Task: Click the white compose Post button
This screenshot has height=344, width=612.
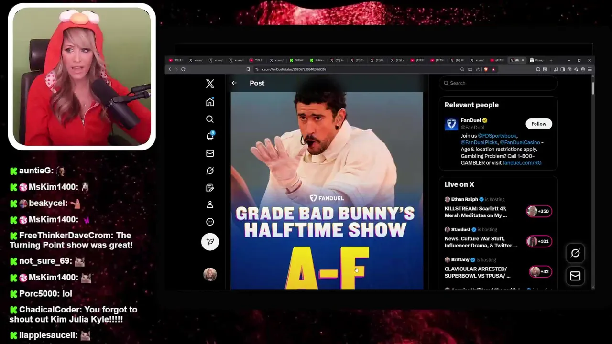Action: [210, 242]
